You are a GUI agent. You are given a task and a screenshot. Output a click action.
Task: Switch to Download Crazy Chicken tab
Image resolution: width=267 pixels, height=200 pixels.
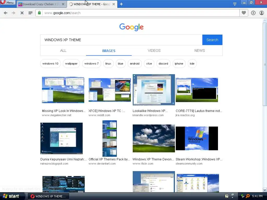click(x=41, y=4)
